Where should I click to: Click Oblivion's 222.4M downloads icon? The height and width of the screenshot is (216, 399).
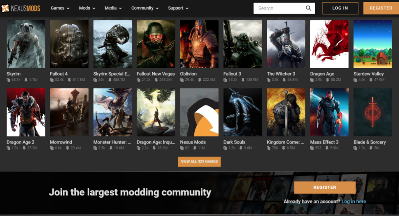pyautogui.click(x=199, y=80)
